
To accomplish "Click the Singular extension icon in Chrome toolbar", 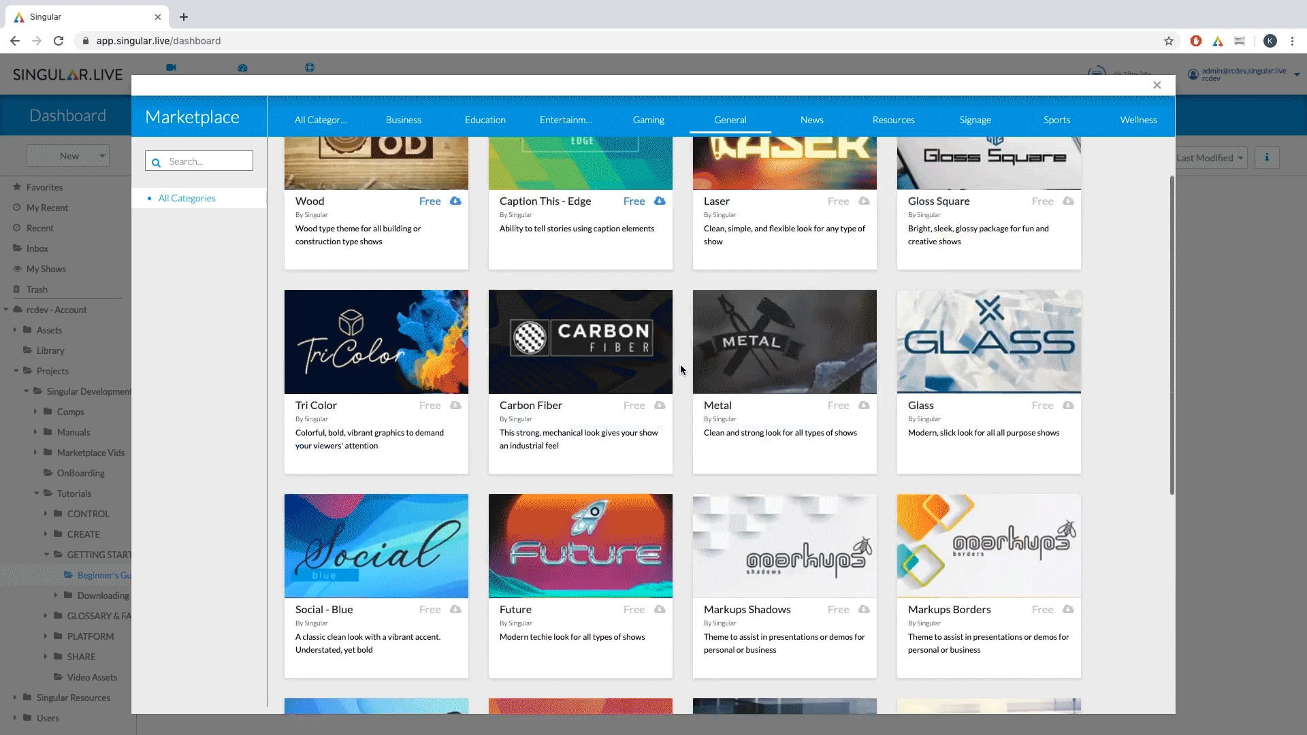I will (x=1218, y=41).
